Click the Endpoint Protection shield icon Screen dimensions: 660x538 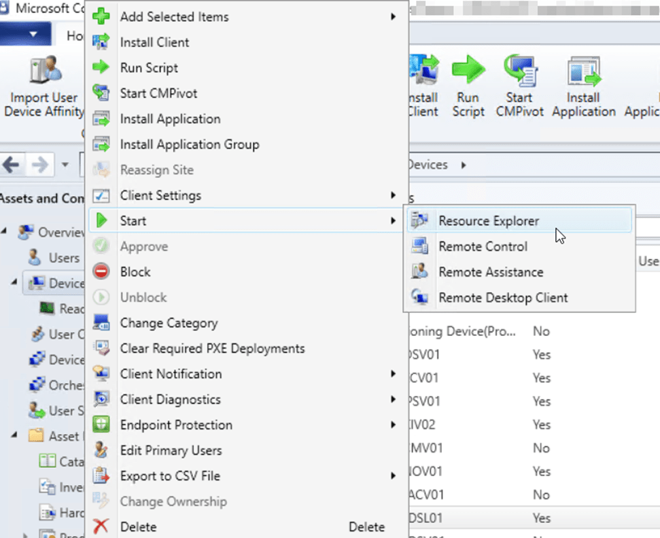pyautogui.click(x=101, y=425)
